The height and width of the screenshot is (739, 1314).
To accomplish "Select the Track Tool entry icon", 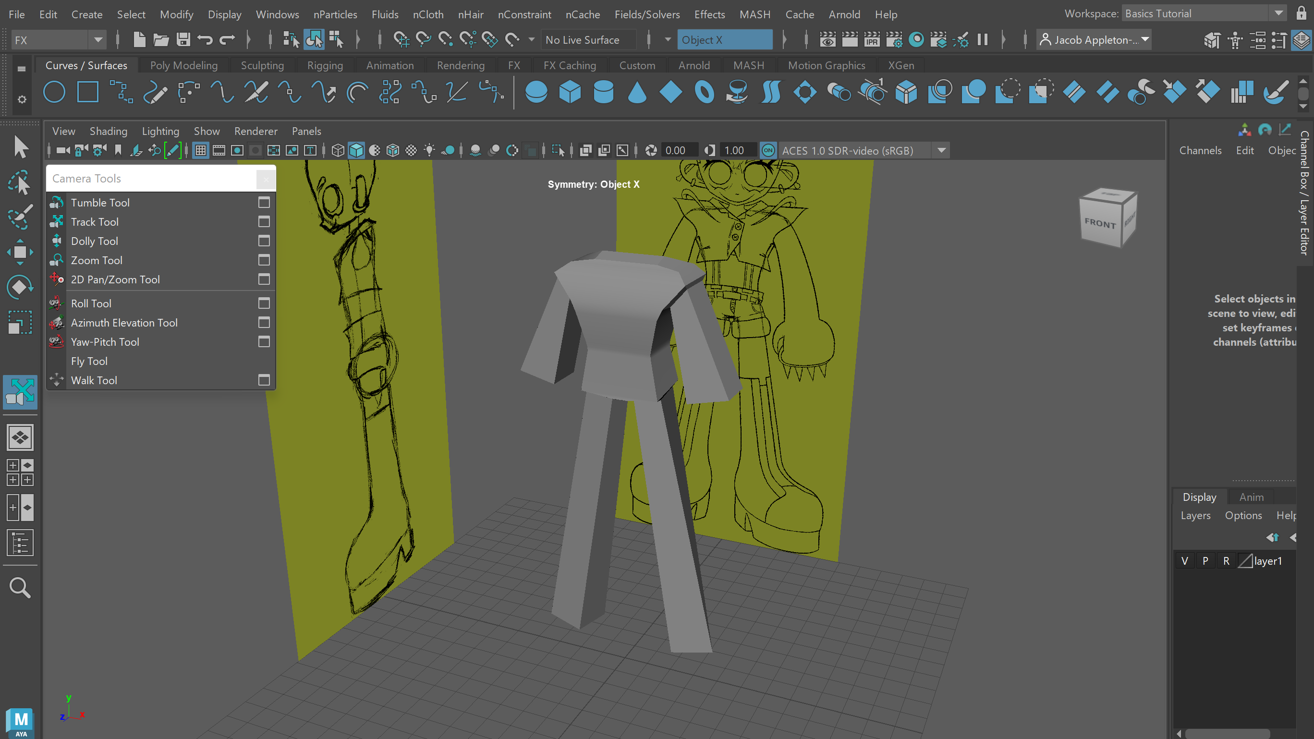I will (x=57, y=222).
